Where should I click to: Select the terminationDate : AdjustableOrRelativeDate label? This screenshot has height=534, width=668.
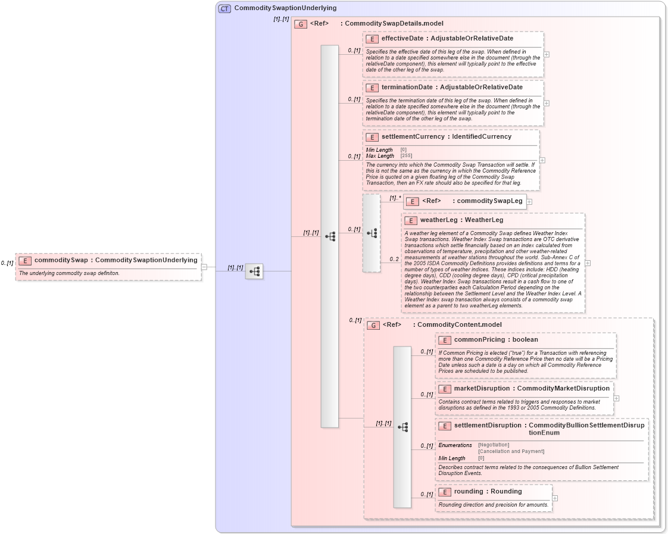coord(452,88)
